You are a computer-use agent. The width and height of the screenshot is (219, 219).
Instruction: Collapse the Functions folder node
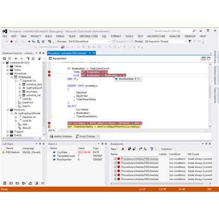click(7, 110)
